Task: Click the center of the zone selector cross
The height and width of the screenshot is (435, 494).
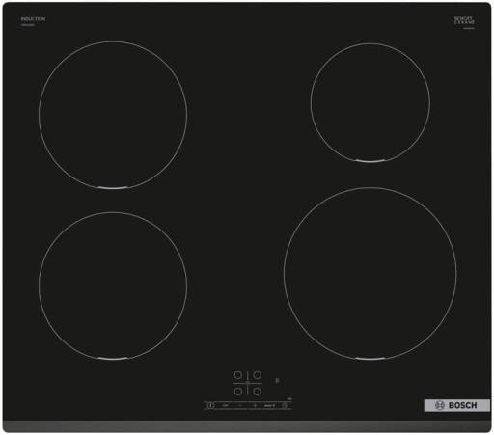Action: click(x=248, y=383)
